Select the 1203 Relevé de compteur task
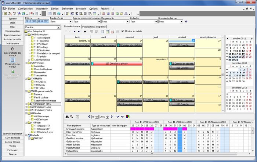Image resolution: width=257 pixels, height=162 pixels. [x=156, y=82]
